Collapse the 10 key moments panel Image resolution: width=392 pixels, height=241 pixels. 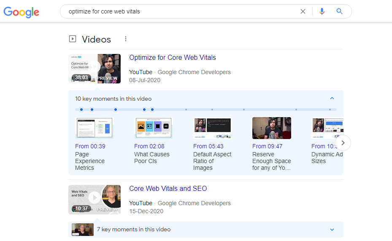[x=332, y=99]
